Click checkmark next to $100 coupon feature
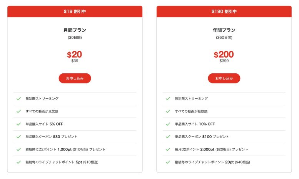This screenshot has height=179, width=299. tap(168, 137)
